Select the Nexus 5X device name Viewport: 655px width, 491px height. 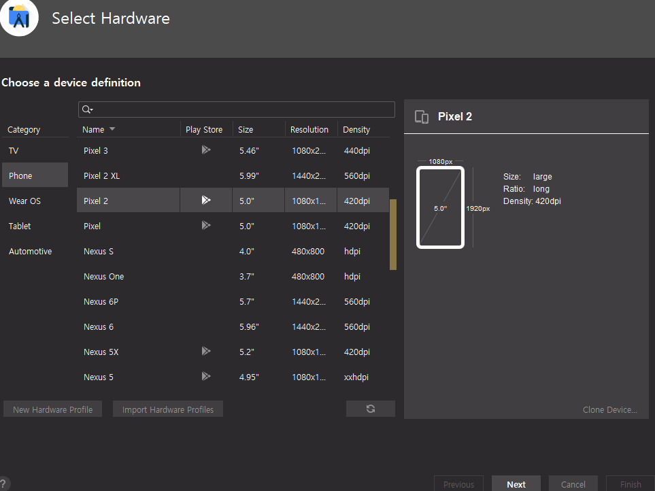(x=101, y=352)
